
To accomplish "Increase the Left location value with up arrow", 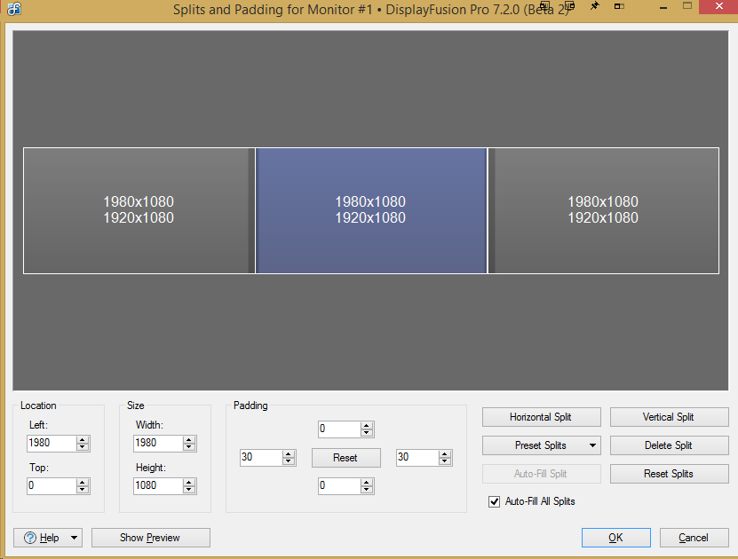I will 83,439.
